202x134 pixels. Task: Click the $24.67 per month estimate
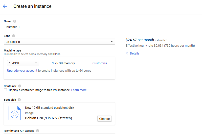(140, 40)
